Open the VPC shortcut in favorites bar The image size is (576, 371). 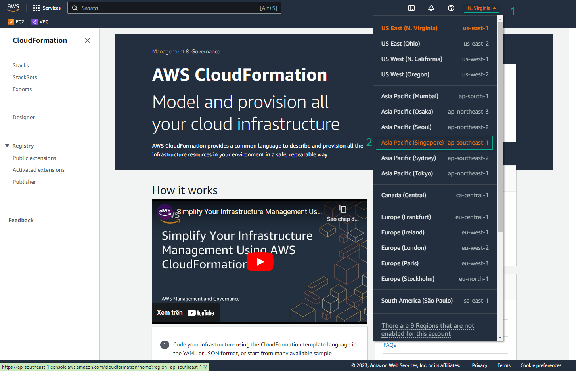pos(40,22)
